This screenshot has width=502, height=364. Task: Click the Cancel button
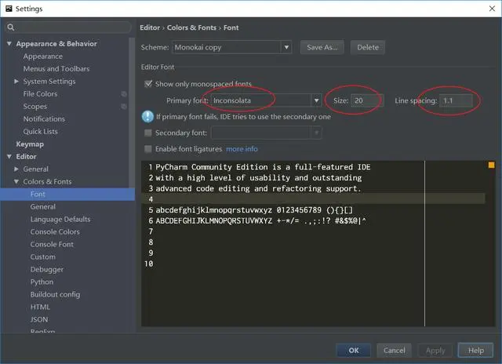point(394,351)
